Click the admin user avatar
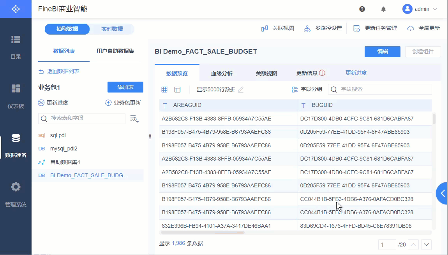Image resolution: width=448 pixels, height=255 pixels. click(x=407, y=9)
